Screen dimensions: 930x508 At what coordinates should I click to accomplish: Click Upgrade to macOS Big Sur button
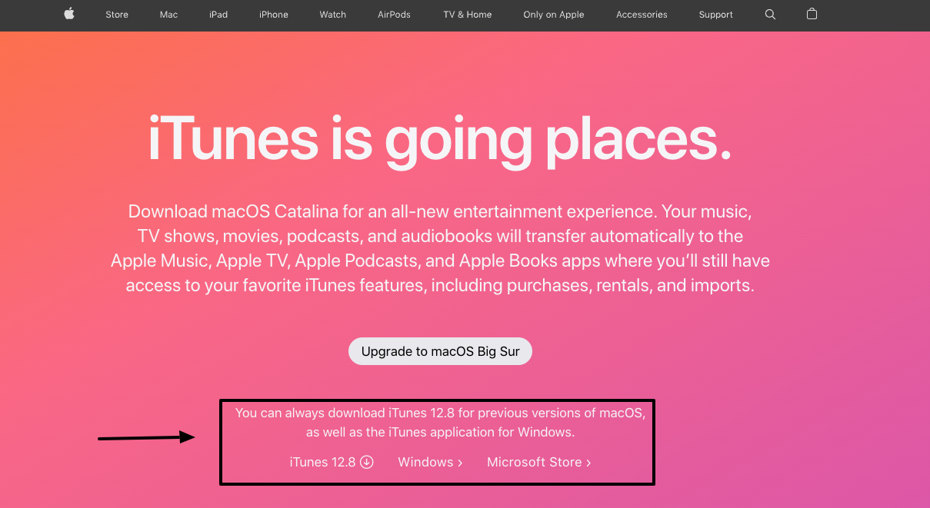(x=441, y=351)
